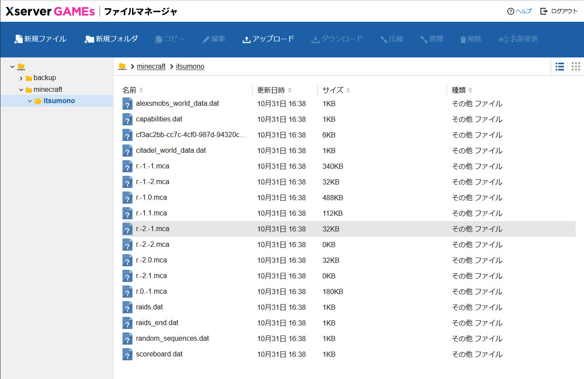Open the ヘルプ help link
This screenshot has width=584, height=379.
click(x=519, y=11)
